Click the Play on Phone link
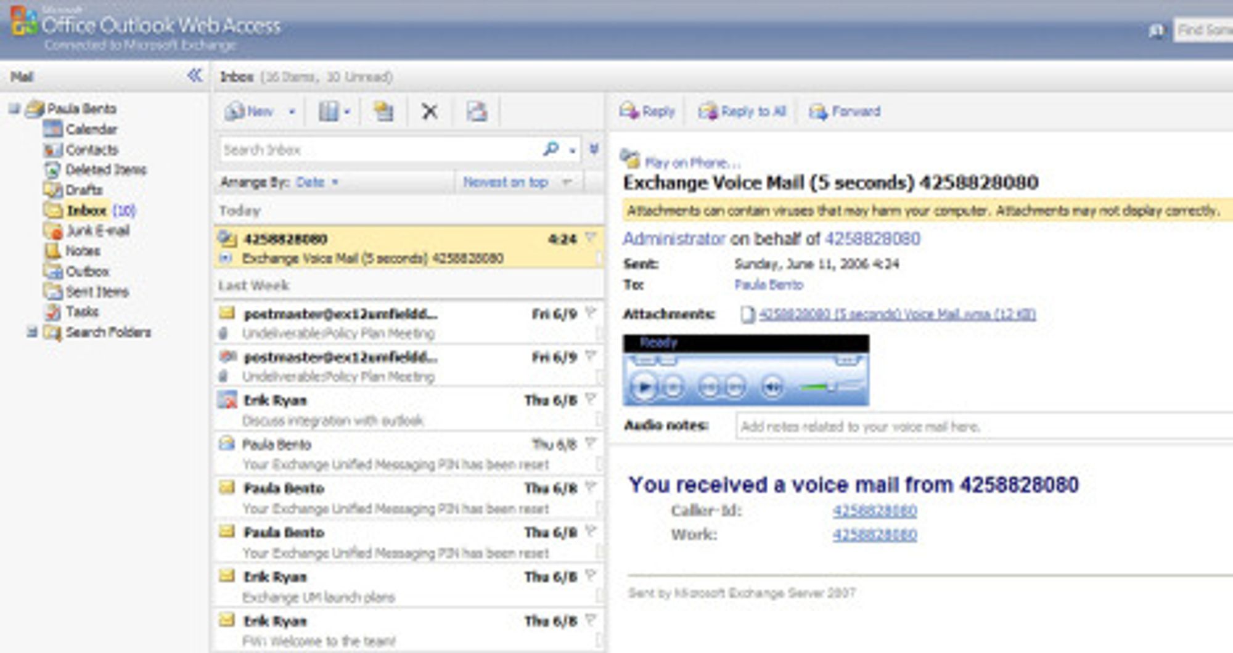The image size is (1233, 653). [692, 163]
